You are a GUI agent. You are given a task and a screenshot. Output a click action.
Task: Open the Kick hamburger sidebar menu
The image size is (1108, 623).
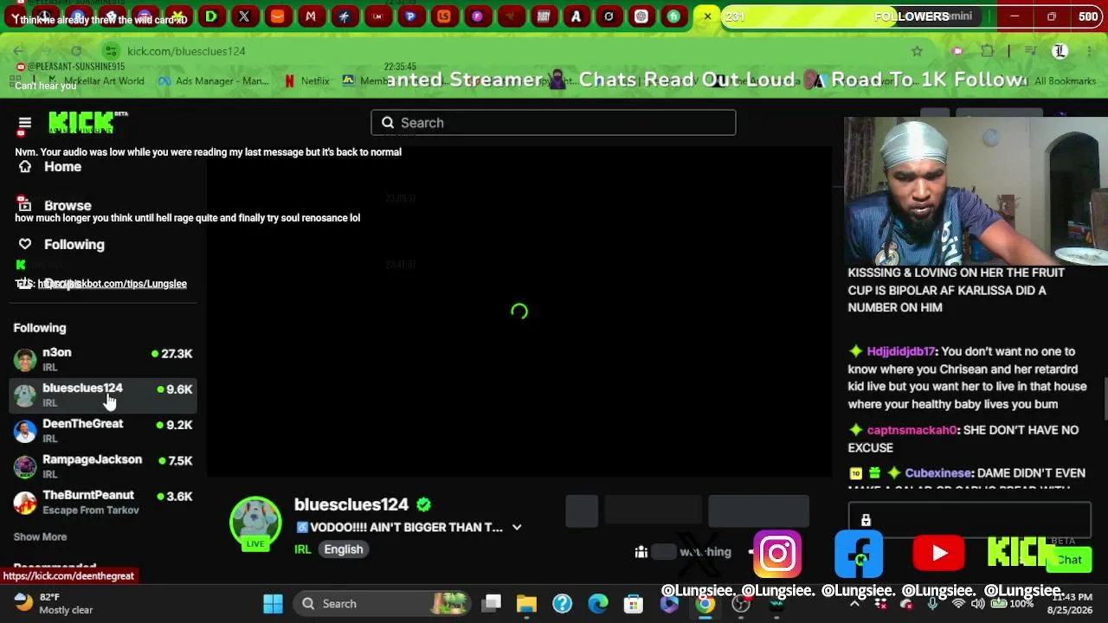point(24,124)
